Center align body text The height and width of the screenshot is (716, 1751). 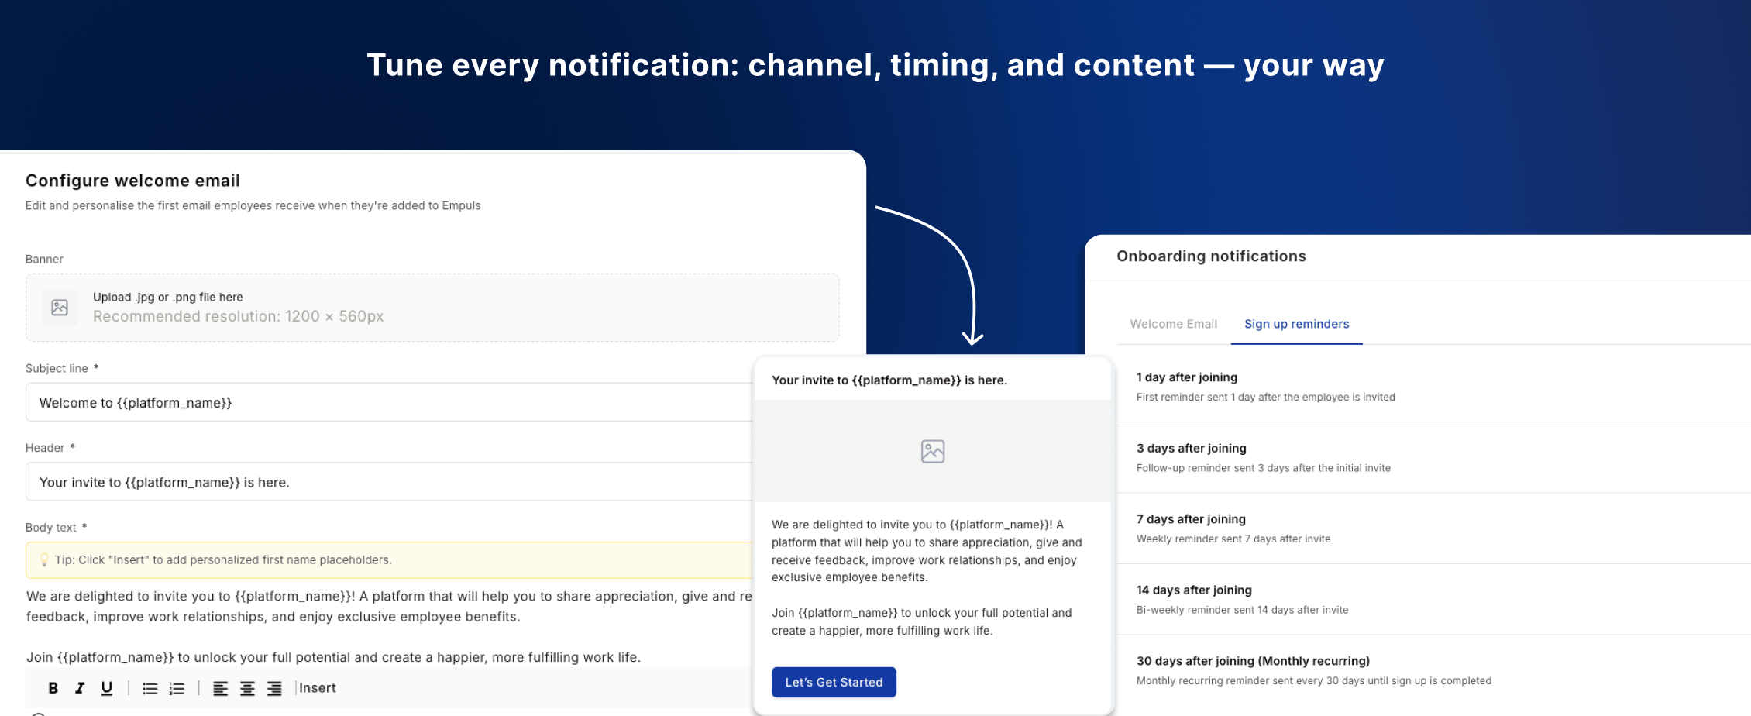point(247,688)
